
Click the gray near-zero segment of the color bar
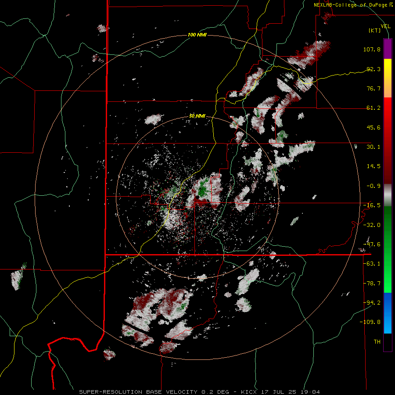[x=388, y=195]
